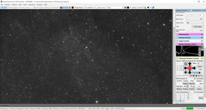The width and height of the screenshot is (206, 110).
Task: Open the Target Name dropdown
Action: [95, 8]
